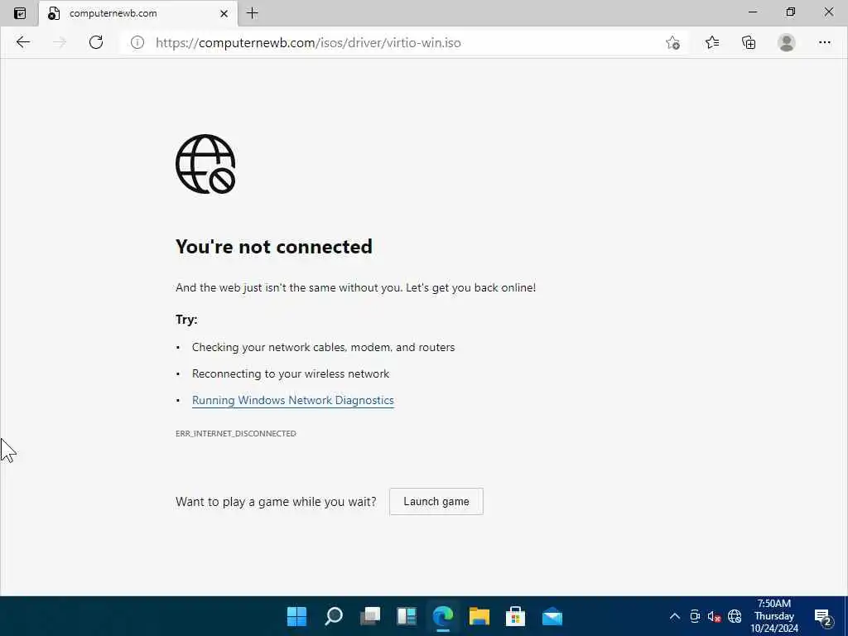Open the Windows Start menu
Viewport: 848px width, 636px height.
[x=296, y=616]
